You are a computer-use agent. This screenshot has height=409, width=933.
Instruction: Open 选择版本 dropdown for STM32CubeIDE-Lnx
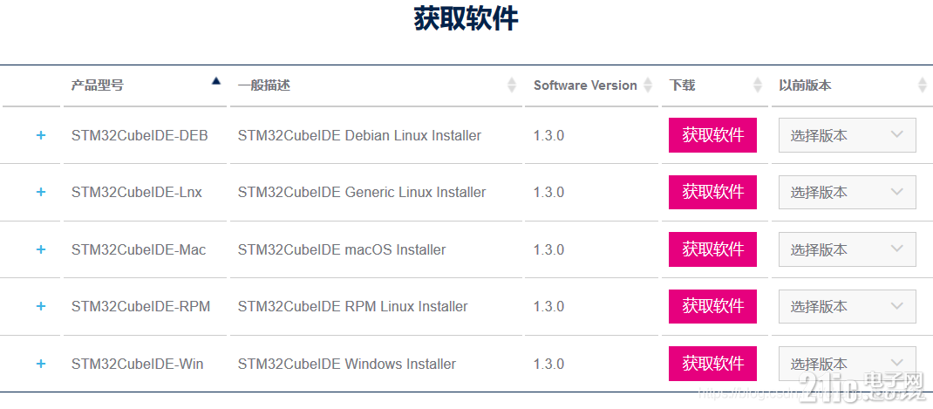(848, 193)
